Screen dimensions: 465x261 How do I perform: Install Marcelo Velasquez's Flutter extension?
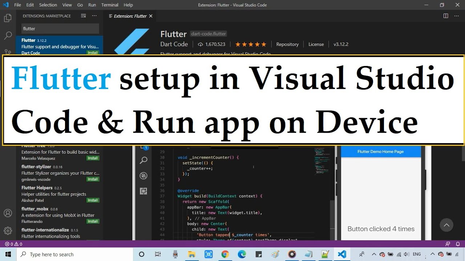[93, 158]
